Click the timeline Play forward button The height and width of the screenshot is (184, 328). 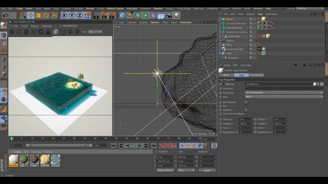(133, 146)
